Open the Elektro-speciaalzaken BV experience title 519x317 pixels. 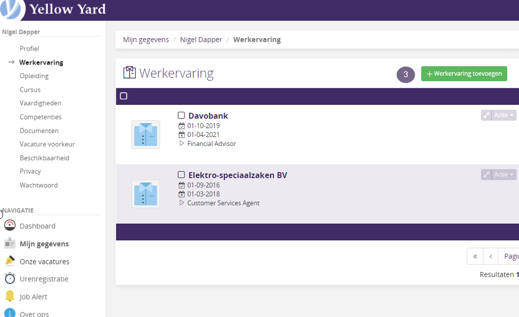pyautogui.click(x=237, y=175)
